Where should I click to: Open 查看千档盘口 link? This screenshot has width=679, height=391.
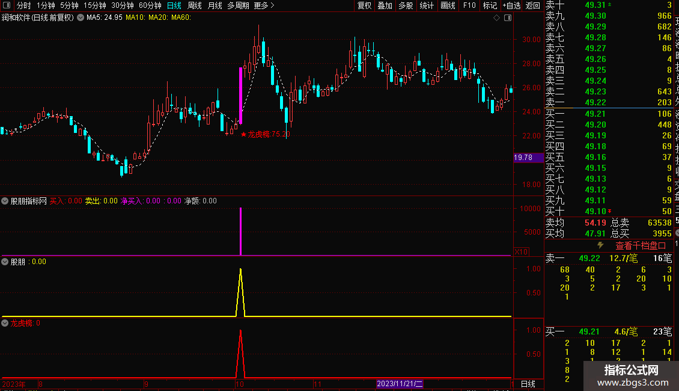tap(641, 246)
